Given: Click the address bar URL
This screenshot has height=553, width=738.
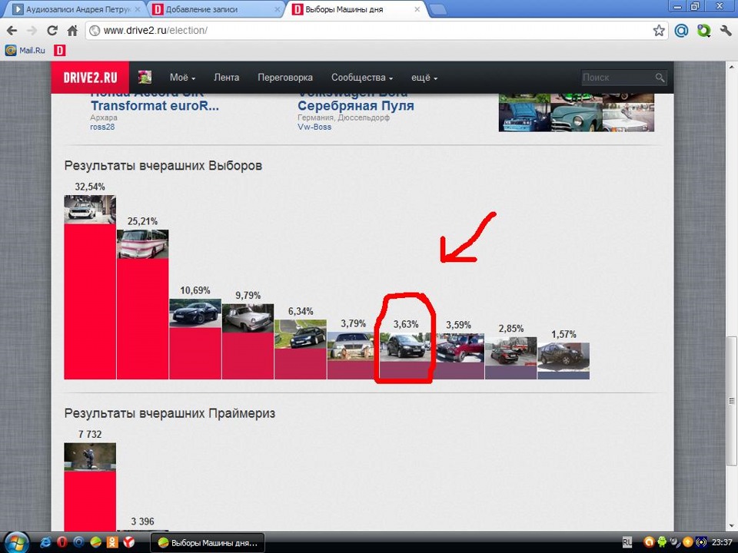Looking at the screenshot, I should (x=155, y=31).
